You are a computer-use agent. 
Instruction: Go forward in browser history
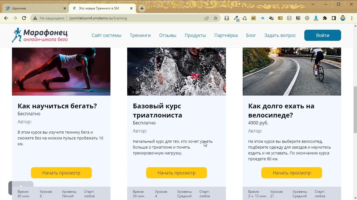pos(15,18)
